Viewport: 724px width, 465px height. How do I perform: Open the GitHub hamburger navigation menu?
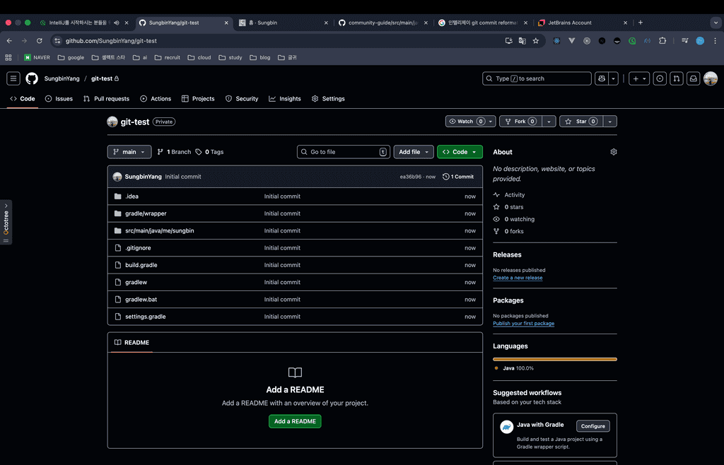pyautogui.click(x=13, y=78)
